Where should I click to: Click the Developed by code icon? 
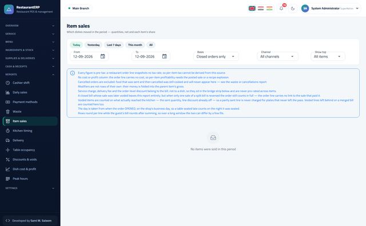7,221
